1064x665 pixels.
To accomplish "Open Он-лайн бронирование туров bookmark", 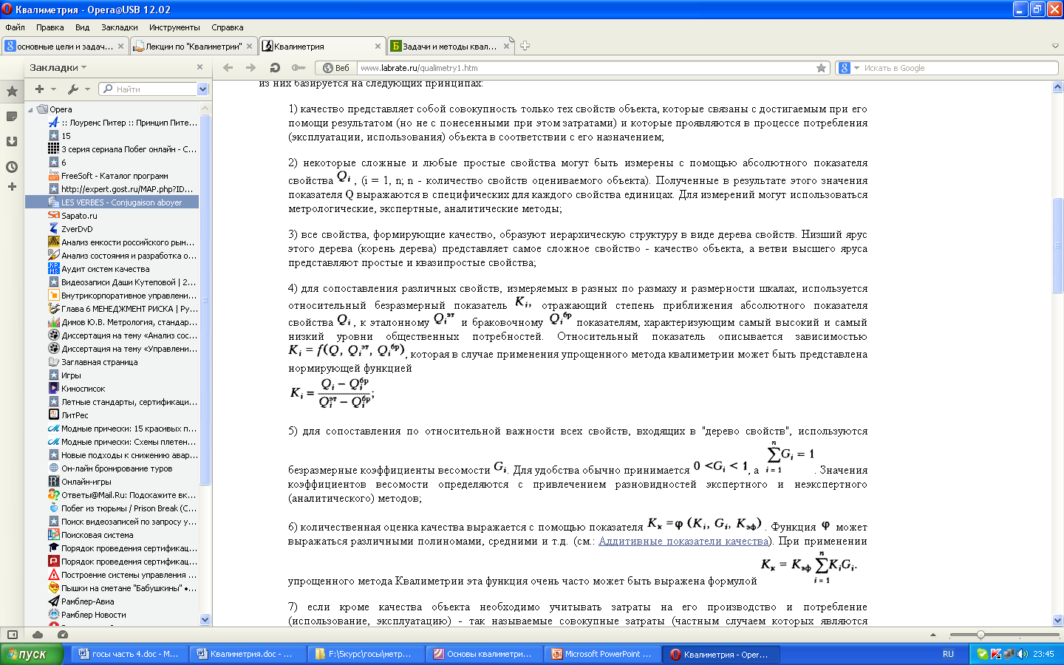I will [x=117, y=468].
